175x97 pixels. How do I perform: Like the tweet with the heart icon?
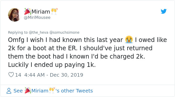pyautogui.click(x=11, y=75)
